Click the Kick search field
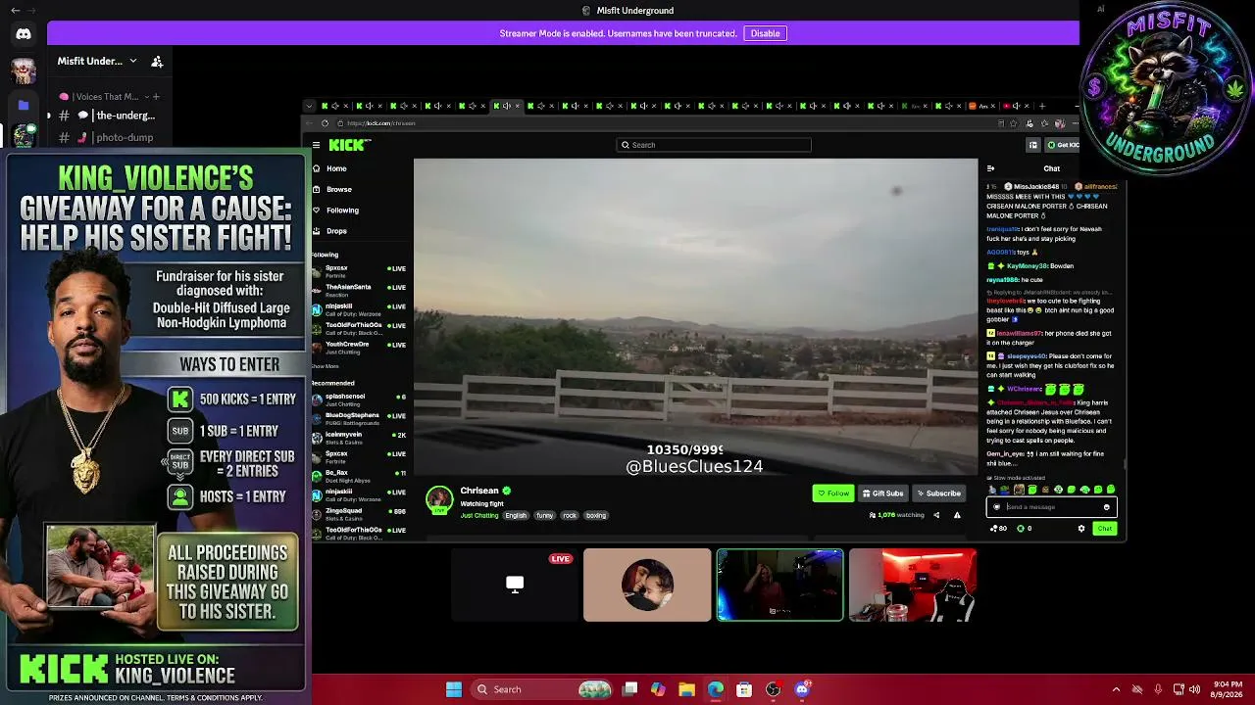Viewport: 1255px width, 705px height. (714, 145)
